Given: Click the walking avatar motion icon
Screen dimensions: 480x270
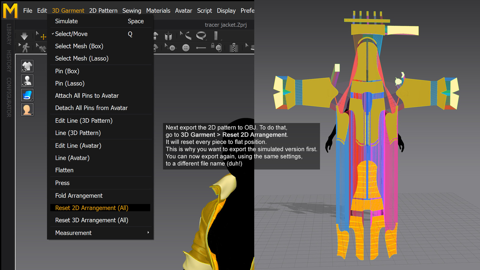Looking at the screenshot, I should pos(25,47).
